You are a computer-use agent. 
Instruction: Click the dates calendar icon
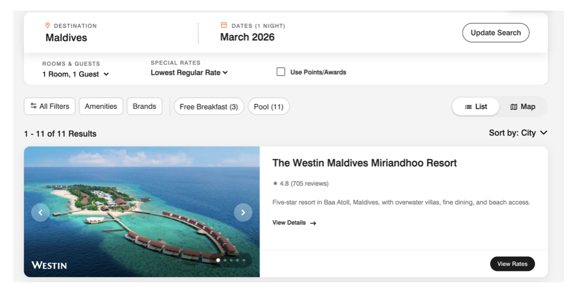click(224, 25)
